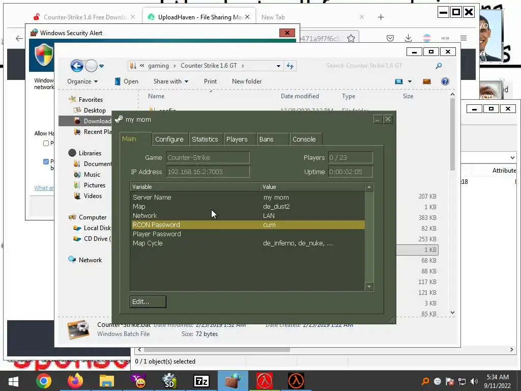Click the What are link in Security Alert

coord(44,188)
